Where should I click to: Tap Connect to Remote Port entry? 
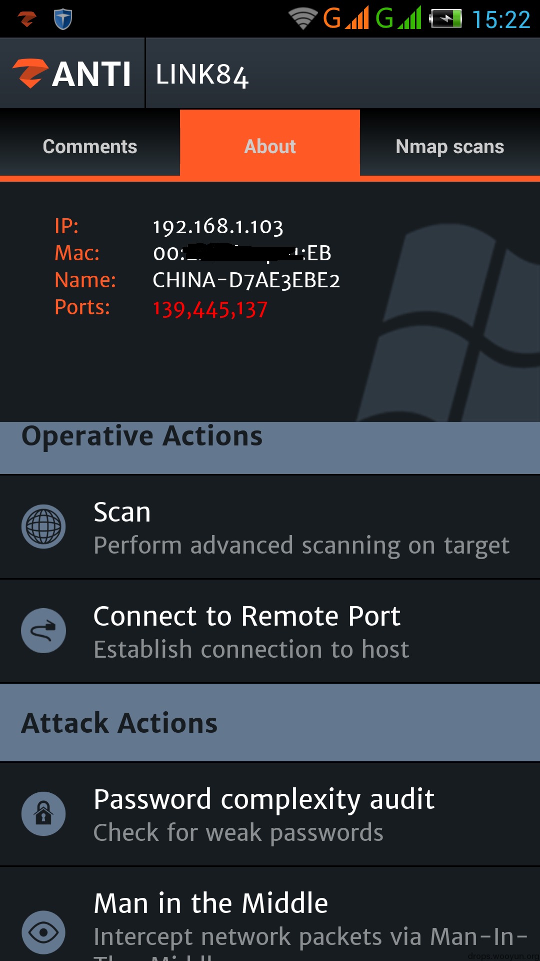(x=270, y=631)
